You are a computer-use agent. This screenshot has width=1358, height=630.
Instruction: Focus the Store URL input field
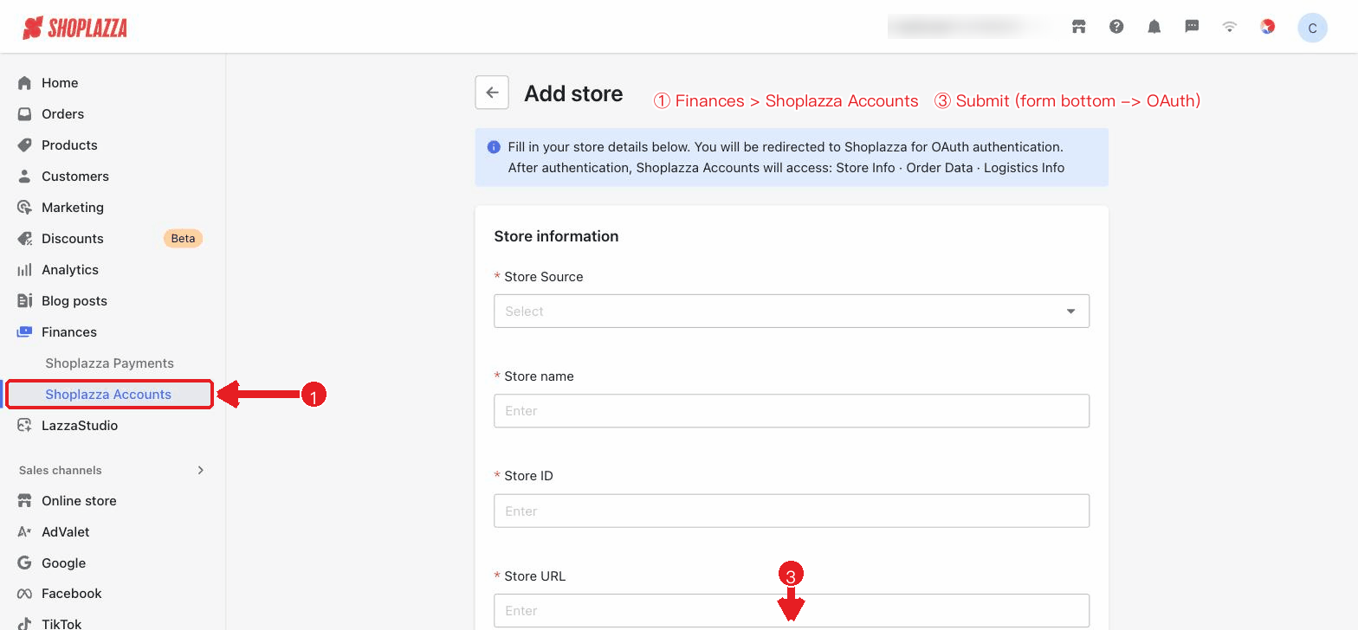792,610
